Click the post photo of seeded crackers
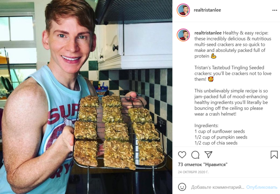 [86, 97]
